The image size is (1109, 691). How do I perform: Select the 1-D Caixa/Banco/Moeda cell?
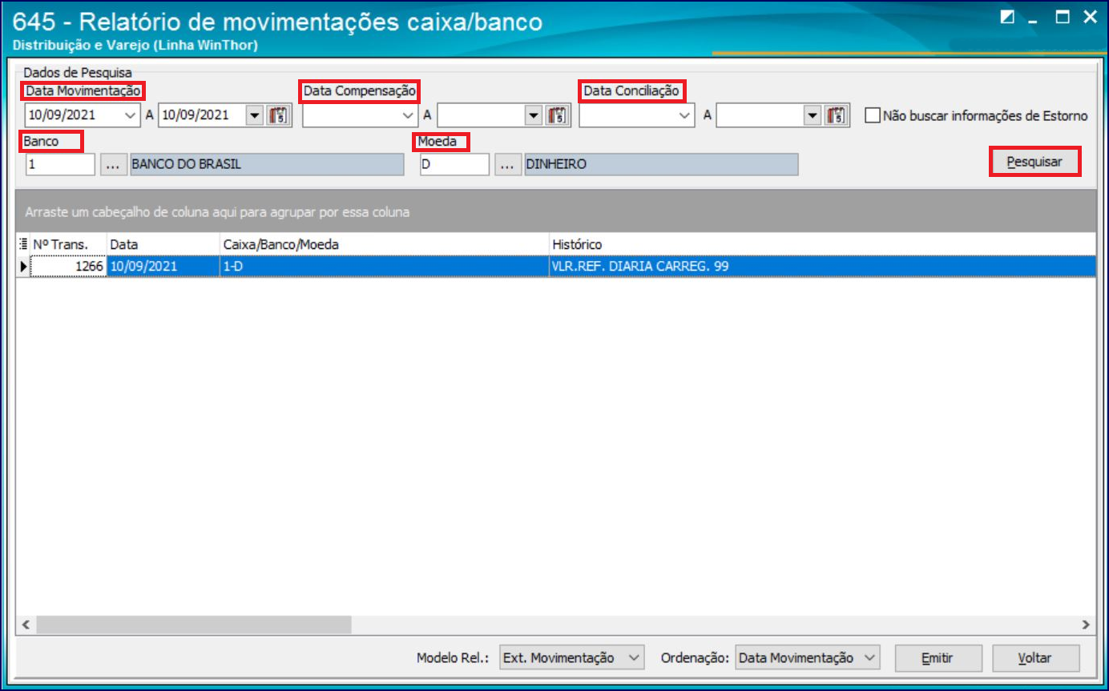(x=385, y=266)
